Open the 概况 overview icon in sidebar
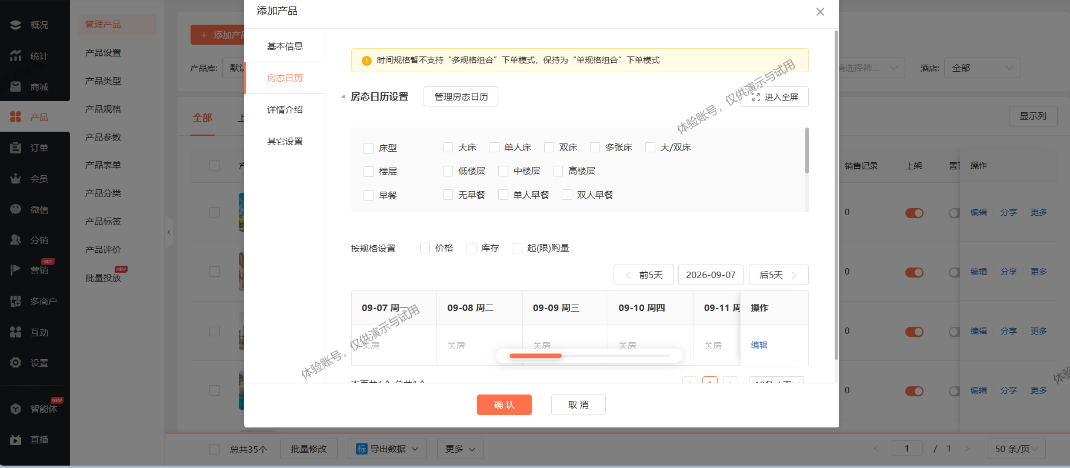Image resolution: width=1070 pixels, height=468 pixels. tap(16, 25)
